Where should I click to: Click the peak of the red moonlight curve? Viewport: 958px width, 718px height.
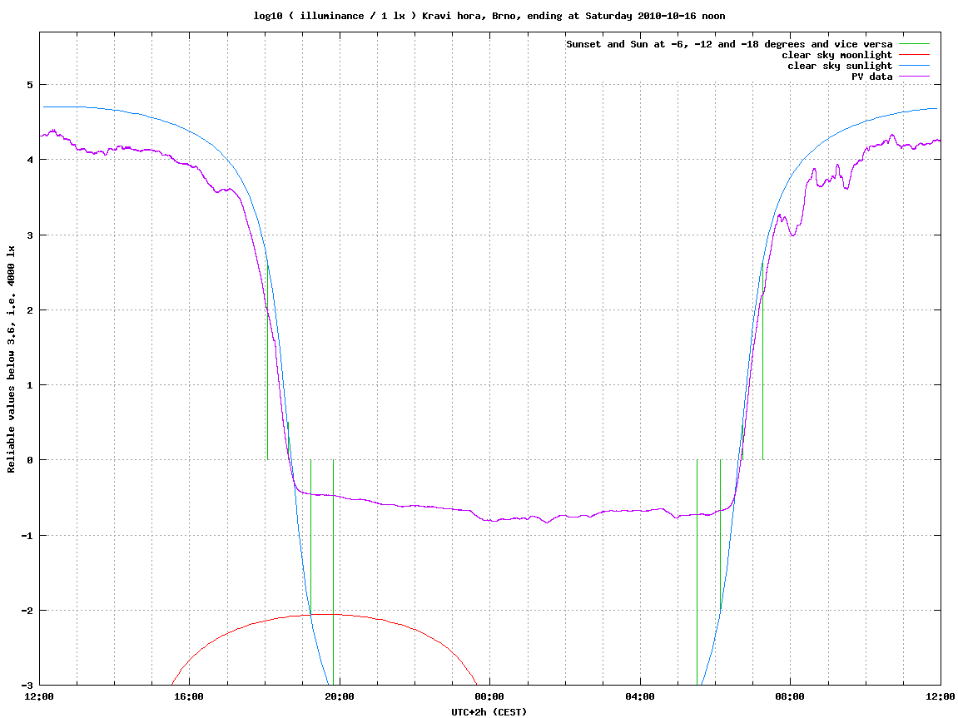[x=330, y=614]
